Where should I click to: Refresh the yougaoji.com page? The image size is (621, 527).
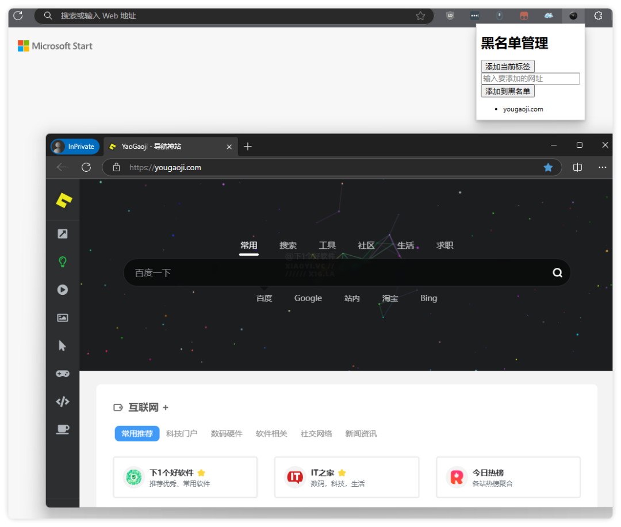coord(86,167)
